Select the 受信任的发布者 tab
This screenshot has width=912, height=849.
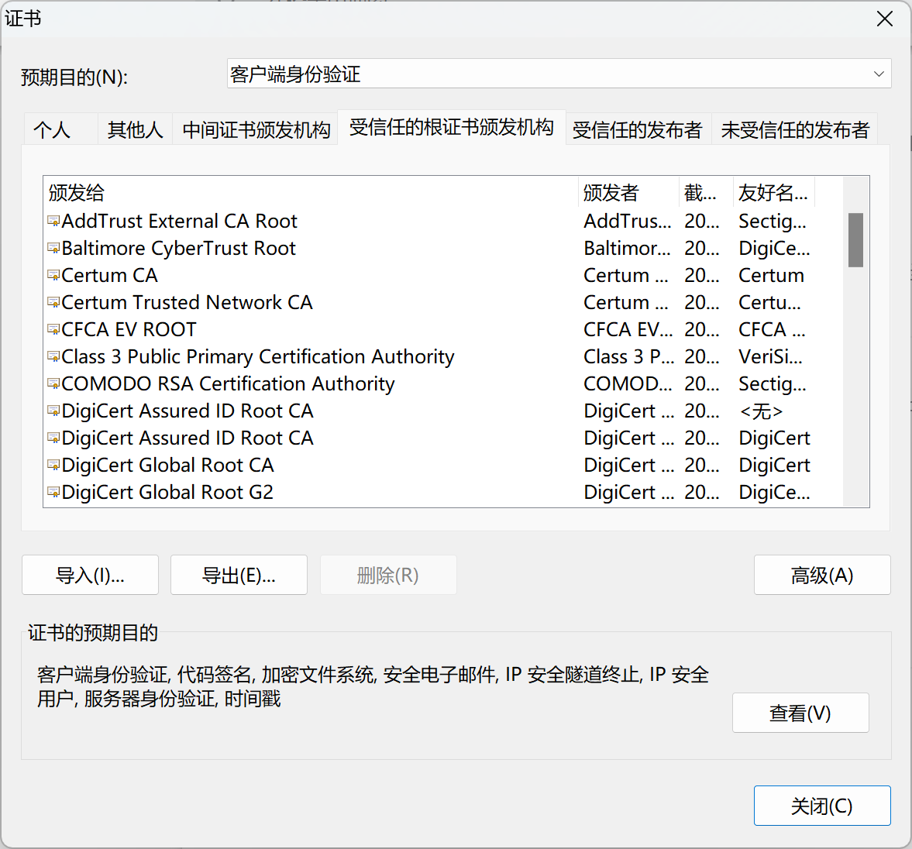coord(637,129)
